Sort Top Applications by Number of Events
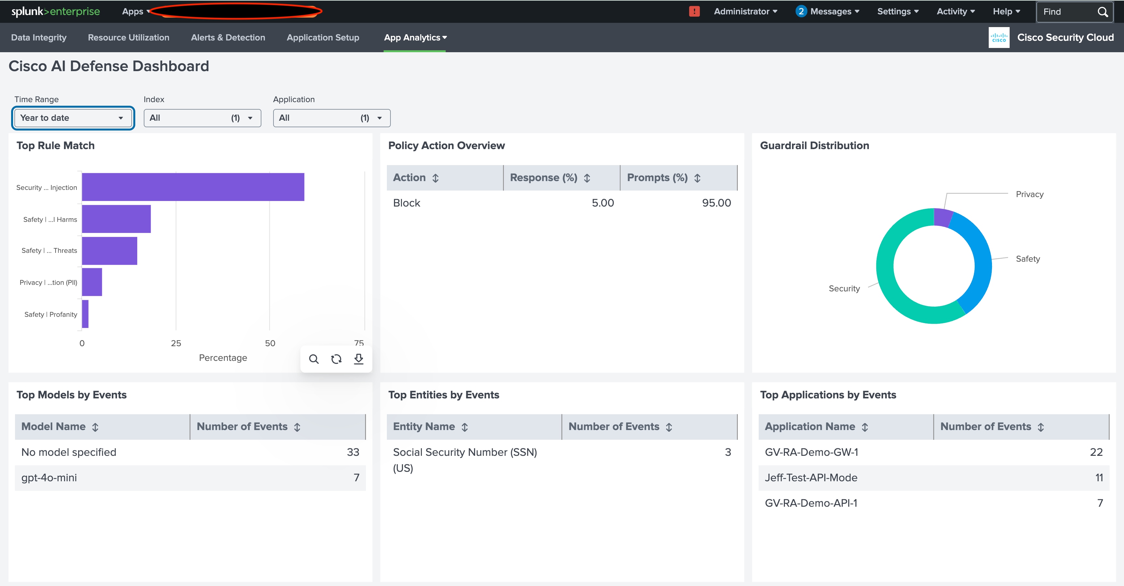Screen dimensions: 1124x586 (x=1041, y=427)
